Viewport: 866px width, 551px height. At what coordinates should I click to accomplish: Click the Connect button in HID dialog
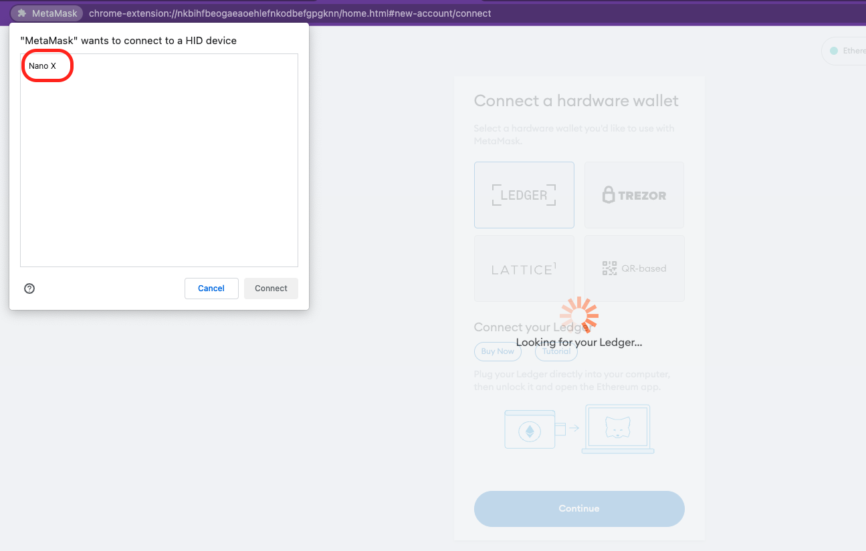coord(271,289)
